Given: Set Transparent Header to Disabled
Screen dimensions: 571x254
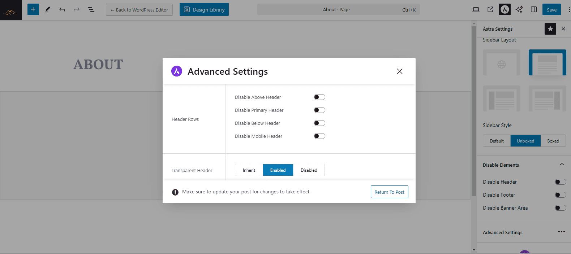Looking at the screenshot, I should 309,170.
